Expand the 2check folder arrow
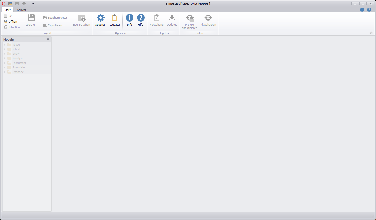 pos(5,49)
